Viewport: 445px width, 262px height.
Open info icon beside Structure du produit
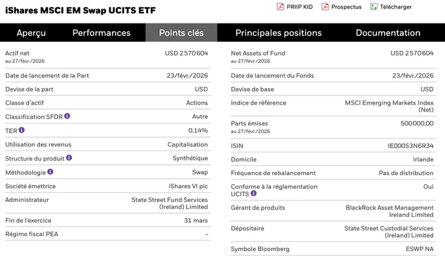[69, 157]
